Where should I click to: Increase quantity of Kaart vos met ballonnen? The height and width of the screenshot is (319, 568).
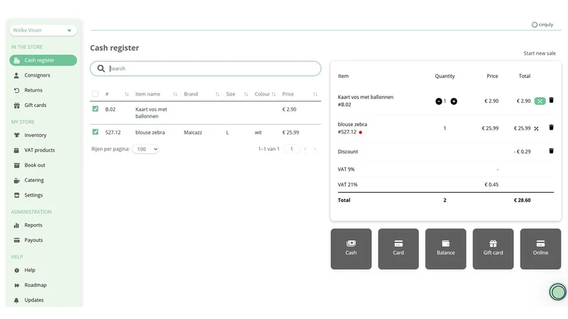click(454, 101)
